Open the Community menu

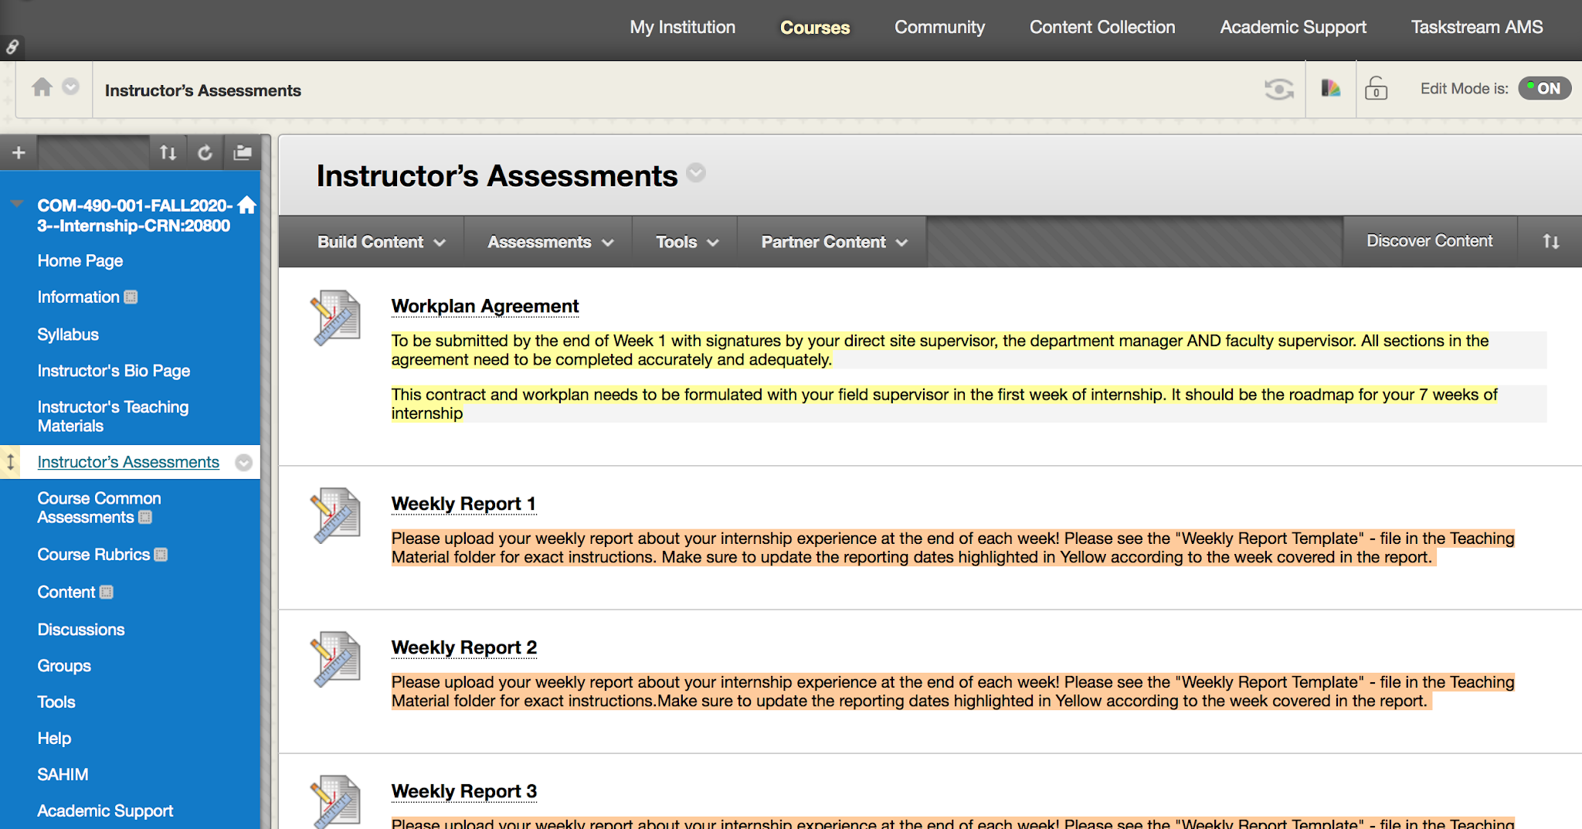click(x=939, y=27)
